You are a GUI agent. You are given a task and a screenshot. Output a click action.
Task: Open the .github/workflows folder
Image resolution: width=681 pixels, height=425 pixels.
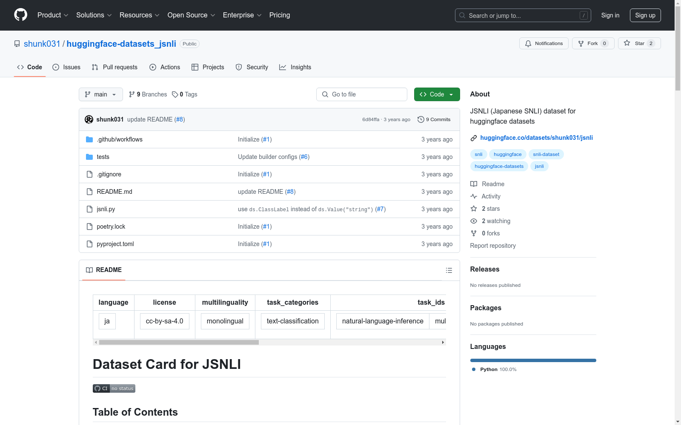(120, 139)
